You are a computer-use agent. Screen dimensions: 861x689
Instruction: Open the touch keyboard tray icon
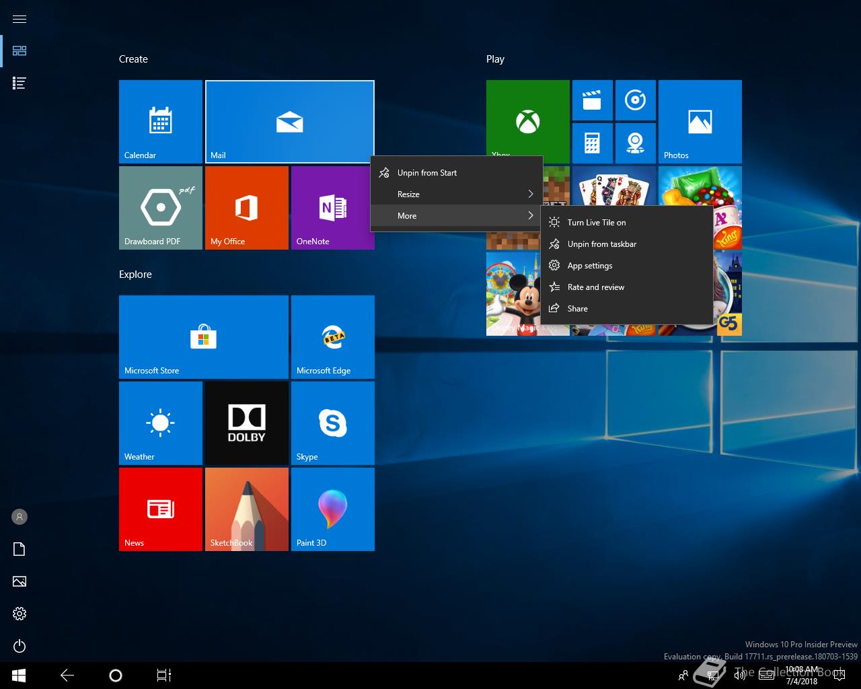pyautogui.click(x=767, y=676)
